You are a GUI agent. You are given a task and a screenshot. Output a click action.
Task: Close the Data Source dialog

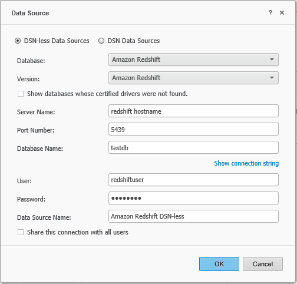coord(282,13)
